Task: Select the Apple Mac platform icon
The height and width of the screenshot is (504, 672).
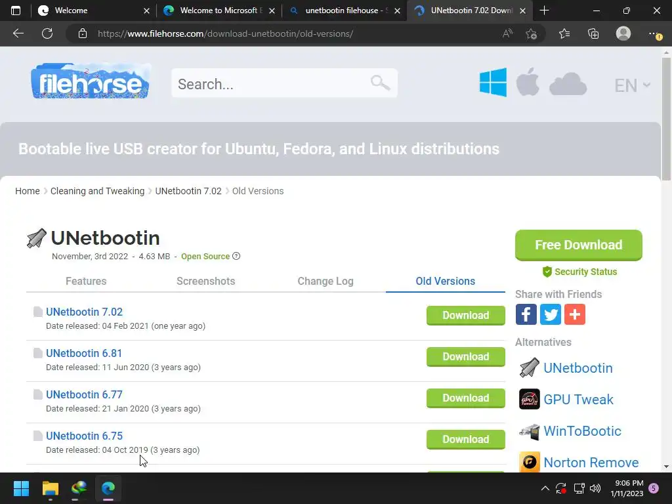Action: click(x=528, y=82)
